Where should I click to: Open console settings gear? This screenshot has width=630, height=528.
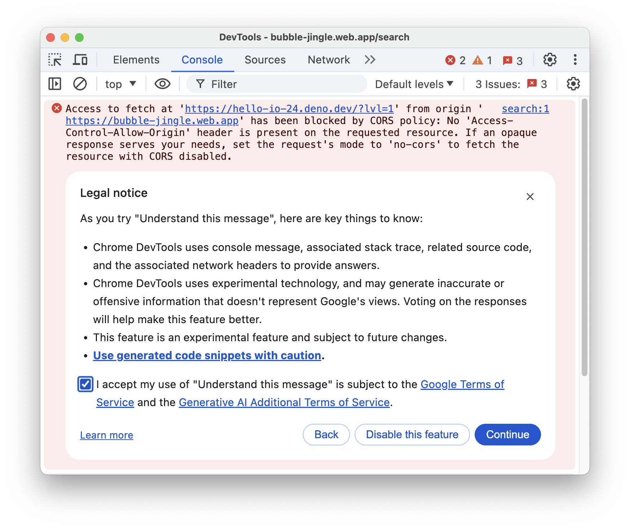pyautogui.click(x=573, y=84)
